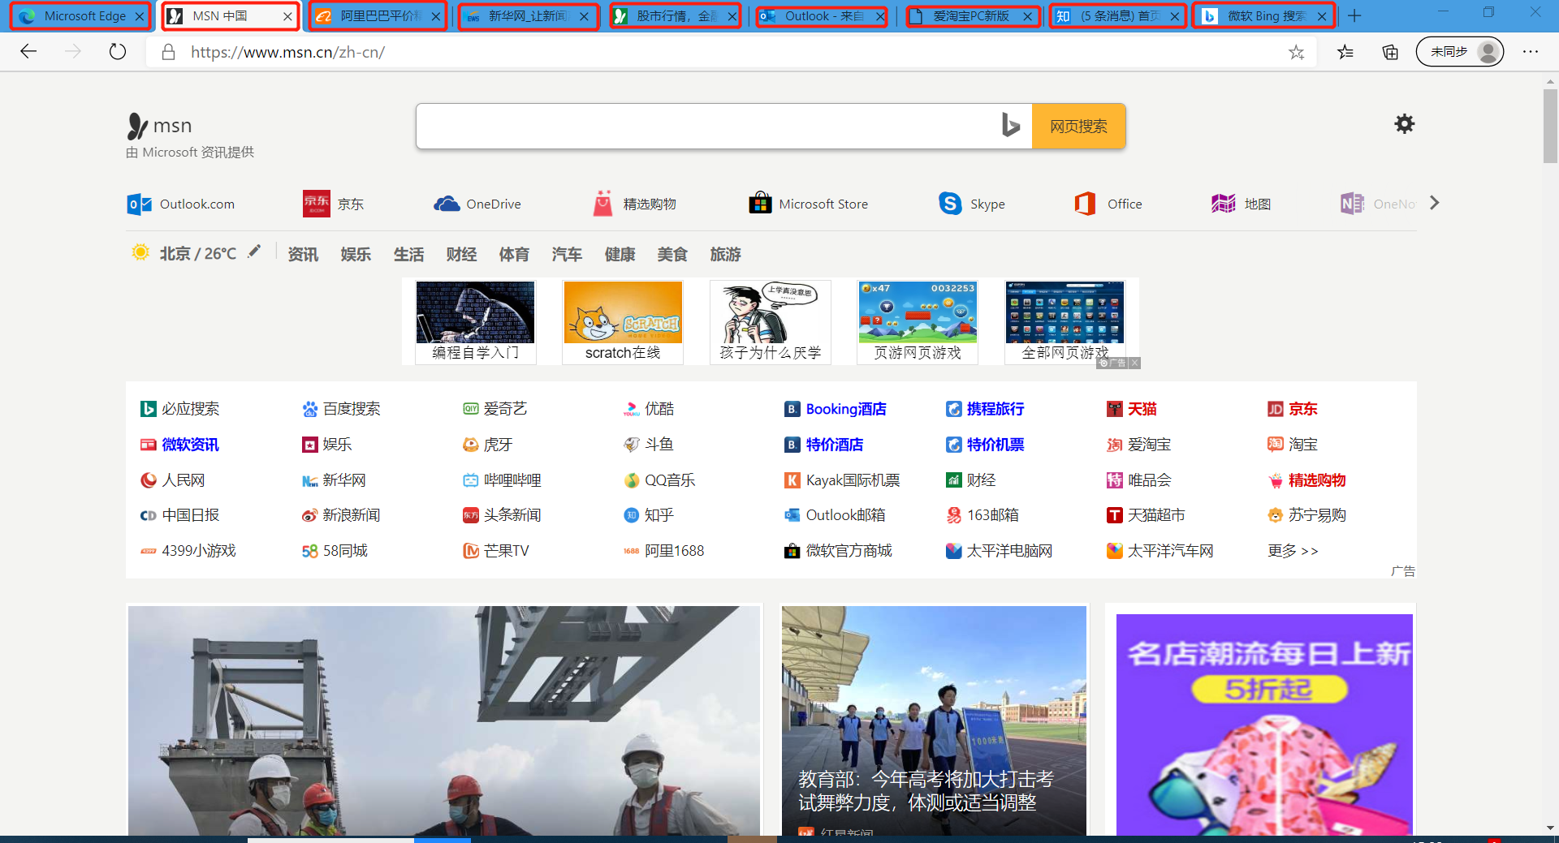Image resolution: width=1559 pixels, height=843 pixels.
Task: Open the 编程自学入门 ad thumbnail
Action: [476, 321]
